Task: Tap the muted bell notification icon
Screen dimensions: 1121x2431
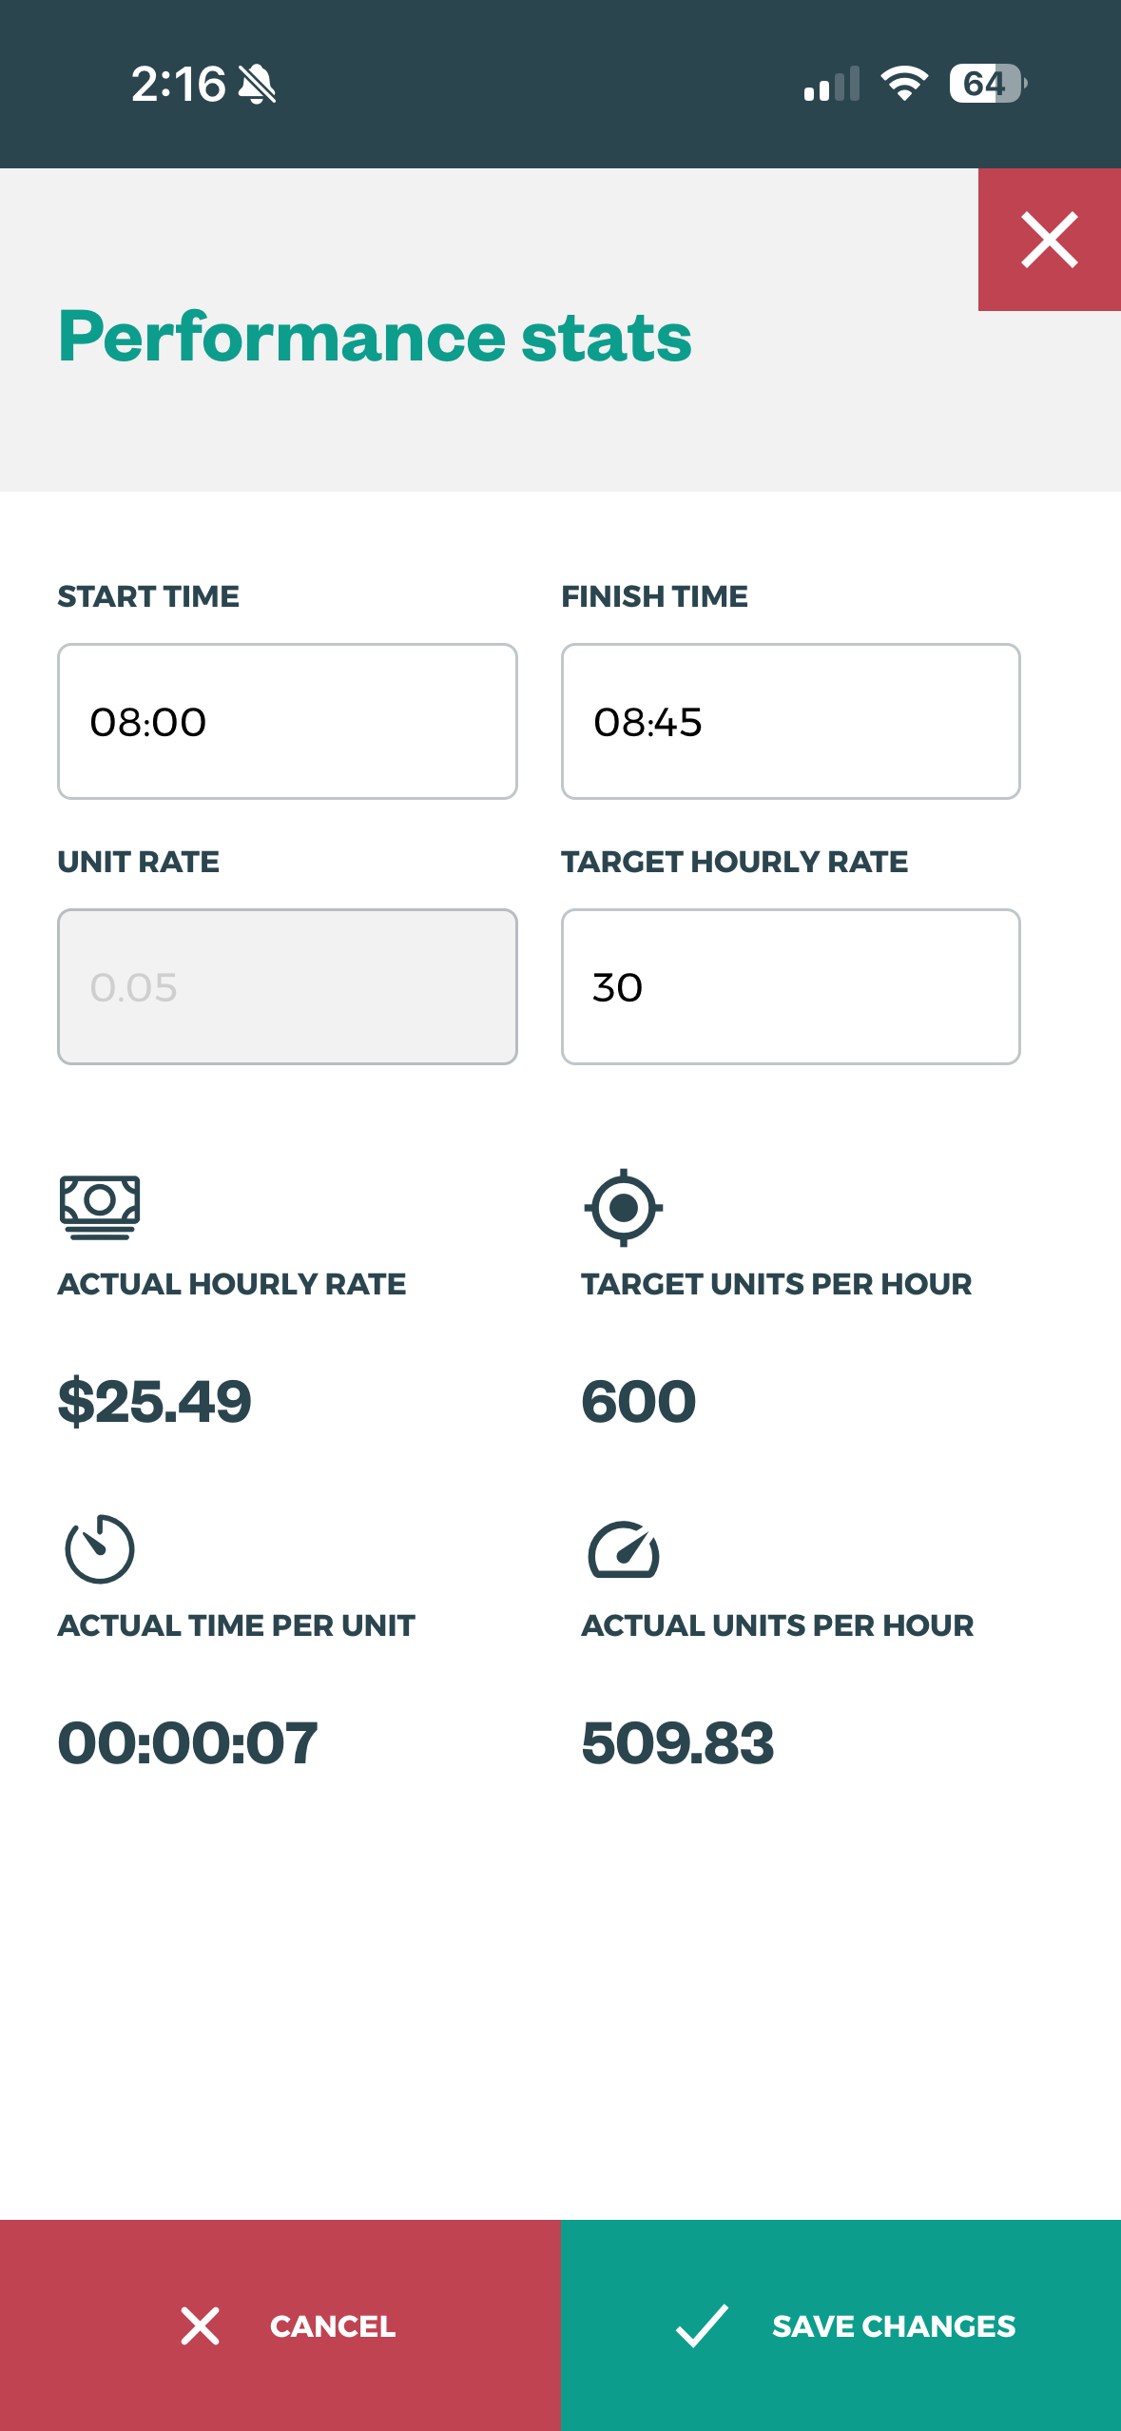Action: click(x=257, y=85)
